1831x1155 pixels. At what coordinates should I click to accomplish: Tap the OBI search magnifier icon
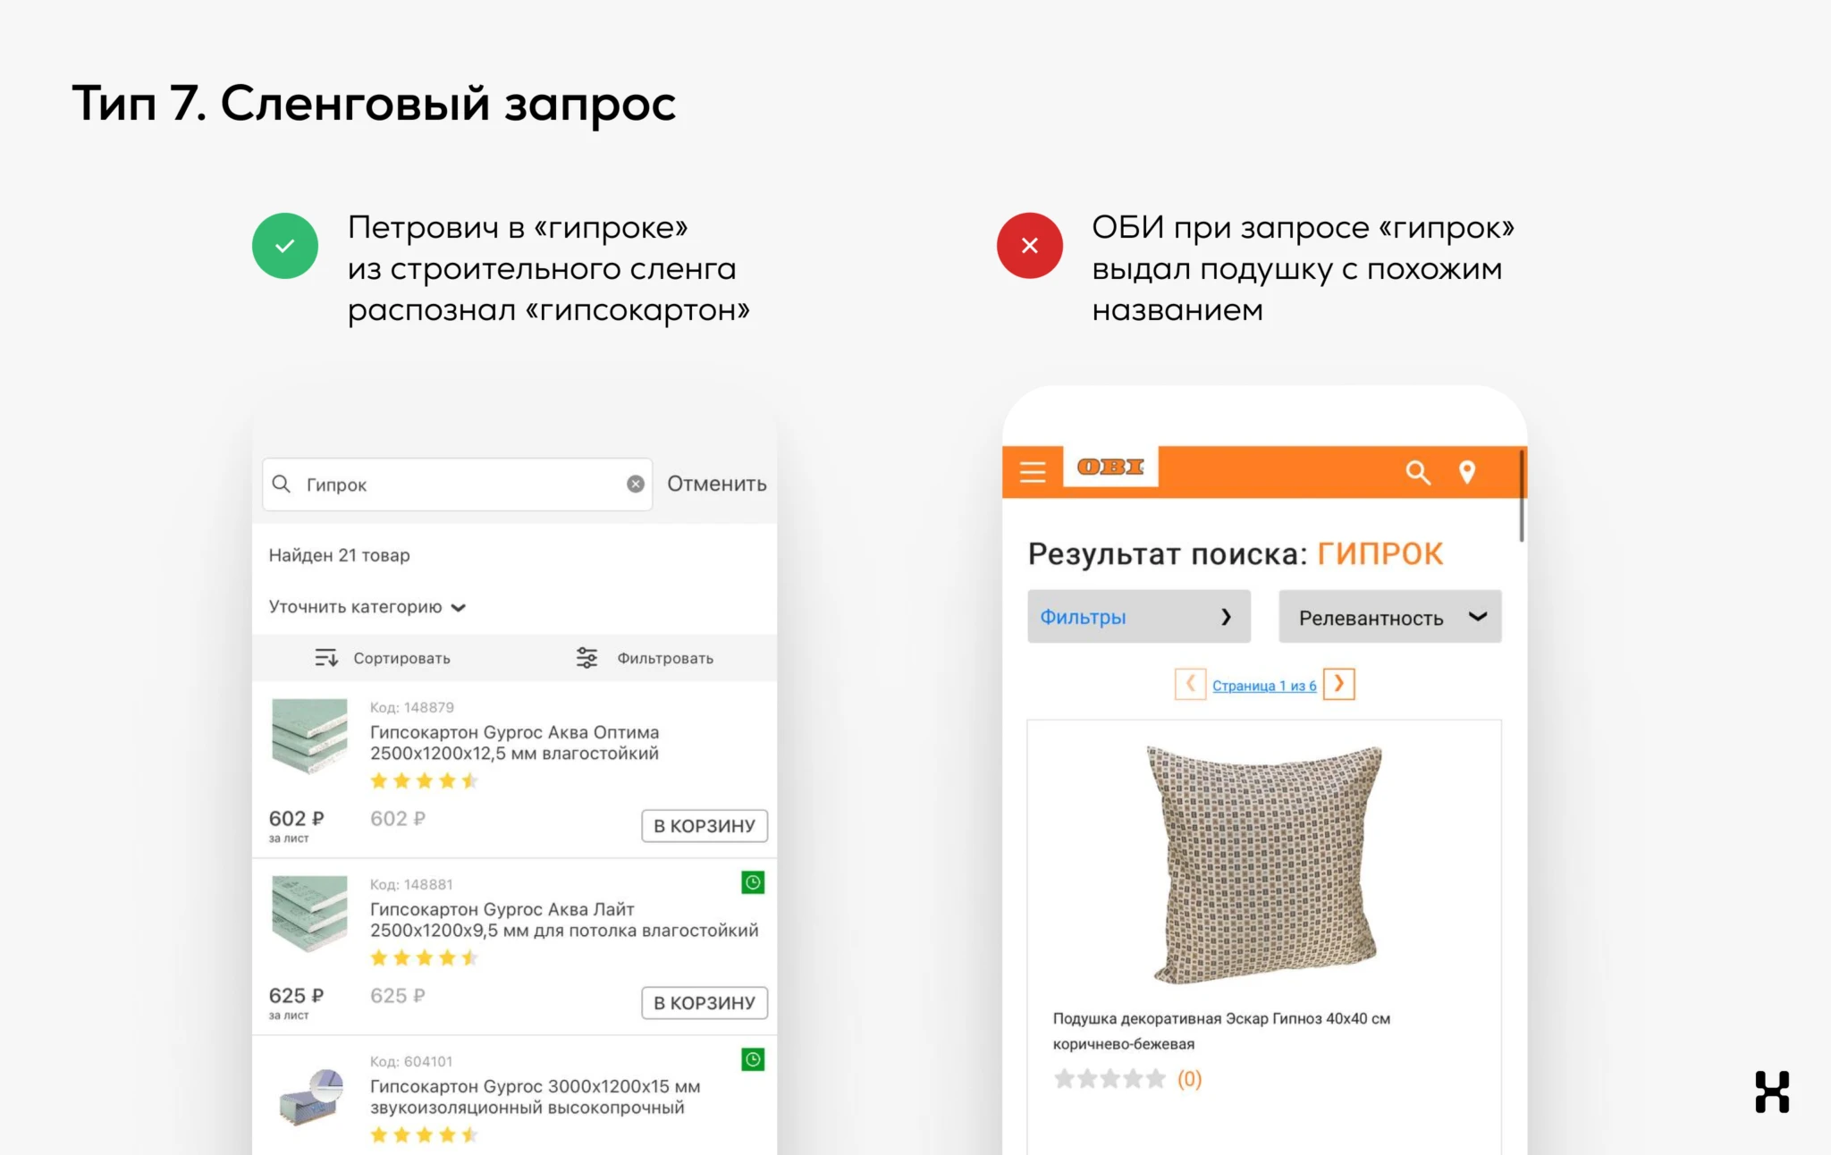tap(1418, 472)
